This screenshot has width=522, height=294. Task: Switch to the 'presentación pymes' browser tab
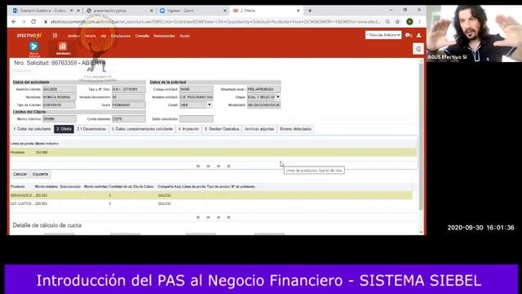[119, 11]
